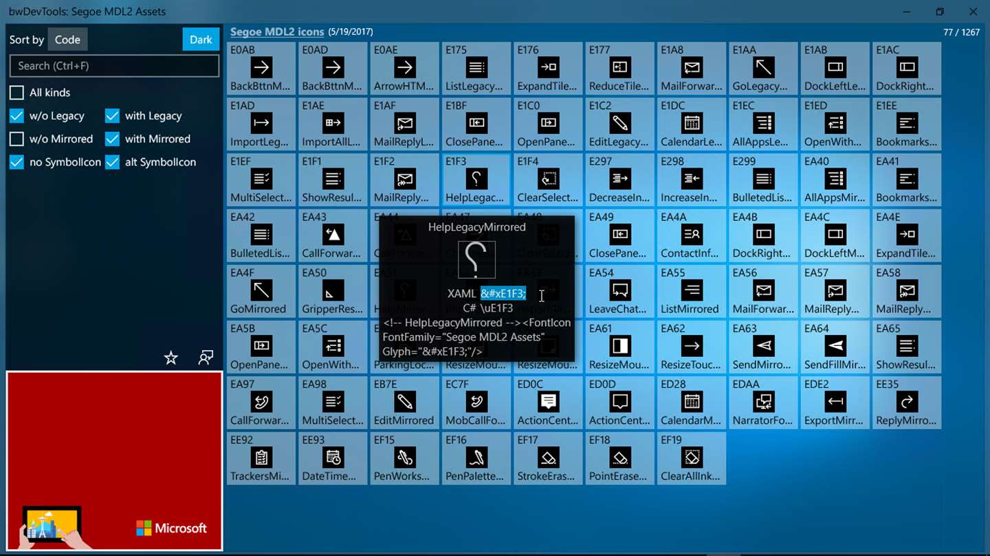Choose the EDE2 ExportMirr icon
Viewport: 990px width, 556px height.
click(835, 402)
